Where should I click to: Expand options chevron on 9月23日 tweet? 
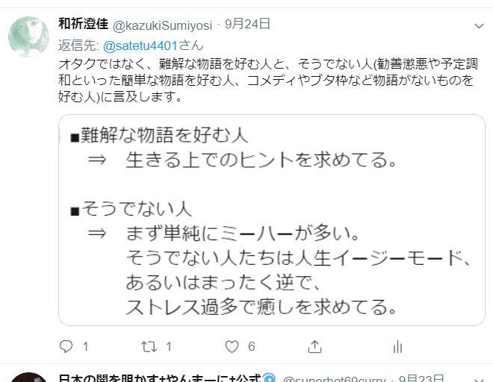[x=479, y=380]
